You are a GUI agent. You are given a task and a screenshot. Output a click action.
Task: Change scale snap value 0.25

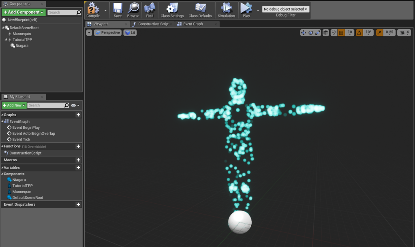pos(389,32)
